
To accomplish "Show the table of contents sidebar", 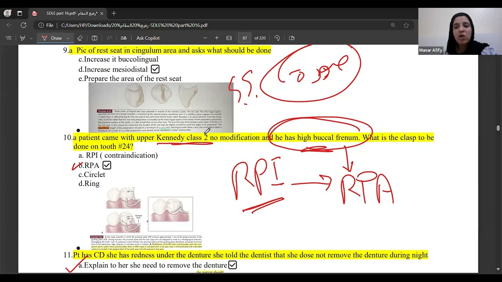I will pos(8,38).
